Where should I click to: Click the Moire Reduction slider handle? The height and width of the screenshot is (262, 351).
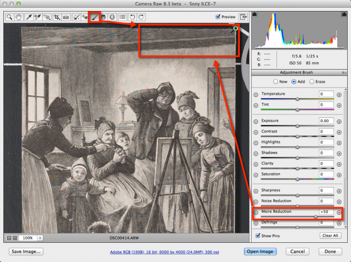316,217
